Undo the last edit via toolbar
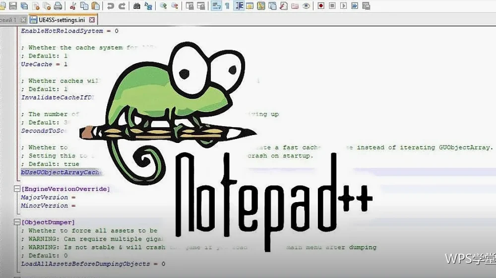496x278 pixels. tap(111, 5)
